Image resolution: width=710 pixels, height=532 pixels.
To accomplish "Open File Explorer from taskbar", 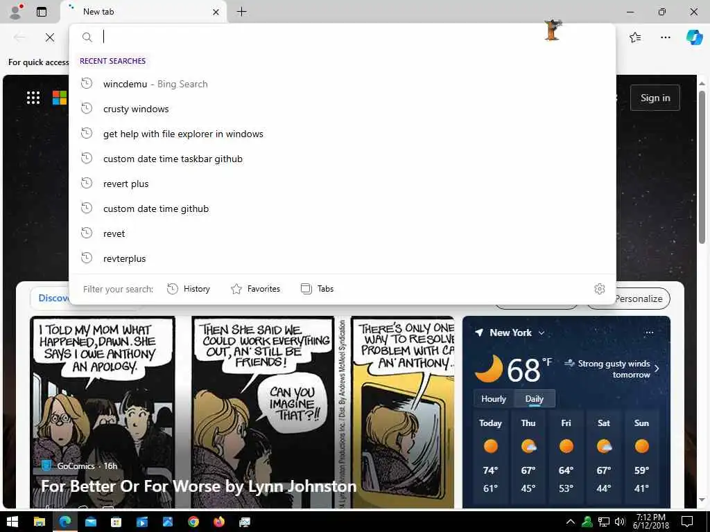I will click(40, 522).
